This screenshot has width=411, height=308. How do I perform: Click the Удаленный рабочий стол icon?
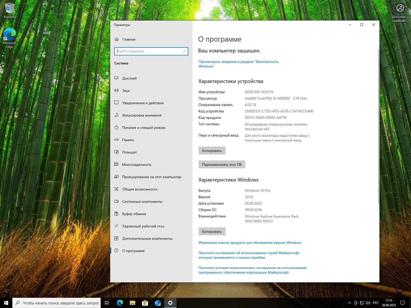pos(116,226)
